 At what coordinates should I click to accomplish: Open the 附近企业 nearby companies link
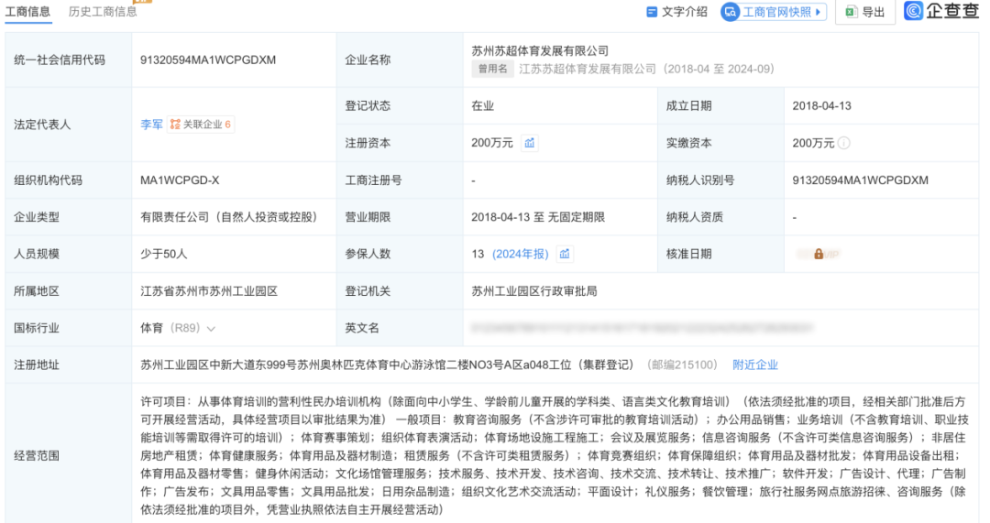pos(755,365)
